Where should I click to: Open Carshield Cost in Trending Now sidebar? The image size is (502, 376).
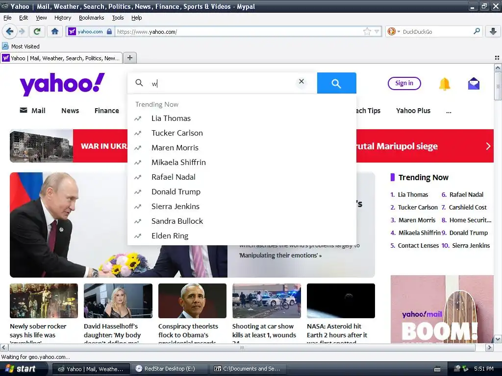coord(467,207)
